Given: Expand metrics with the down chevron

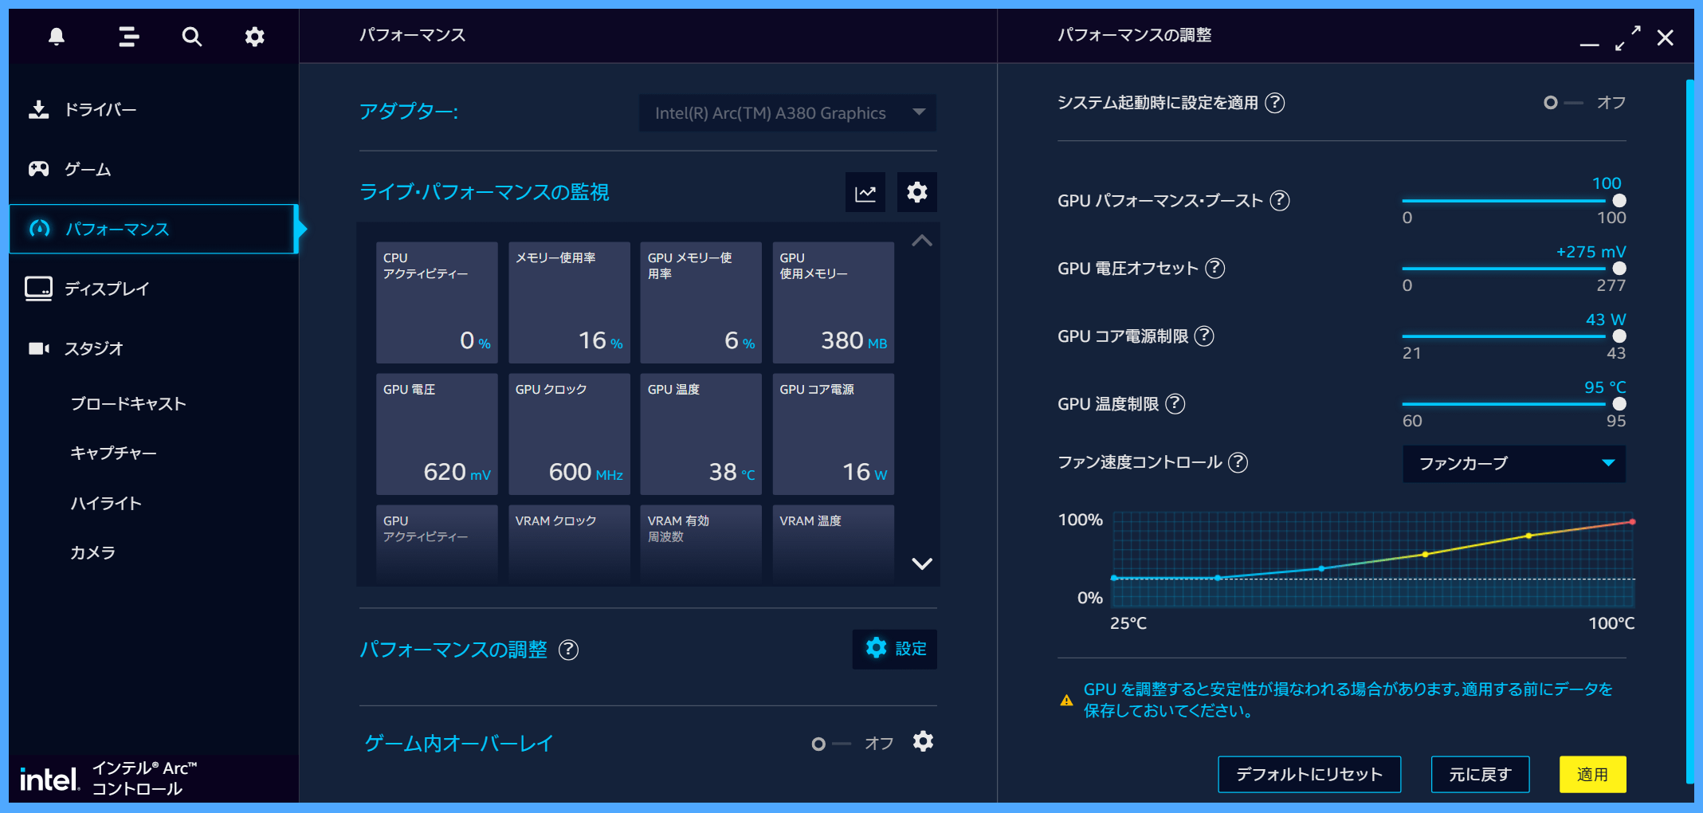Looking at the screenshot, I should [x=922, y=564].
